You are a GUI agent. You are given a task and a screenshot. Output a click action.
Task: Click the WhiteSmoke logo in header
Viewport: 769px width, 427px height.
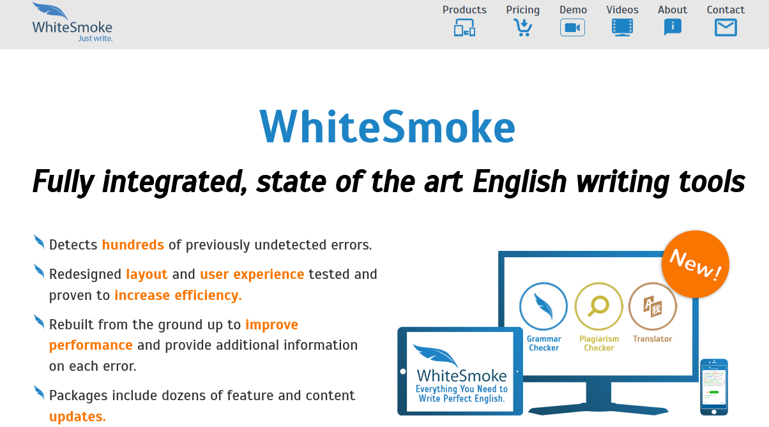(x=72, y=22)
